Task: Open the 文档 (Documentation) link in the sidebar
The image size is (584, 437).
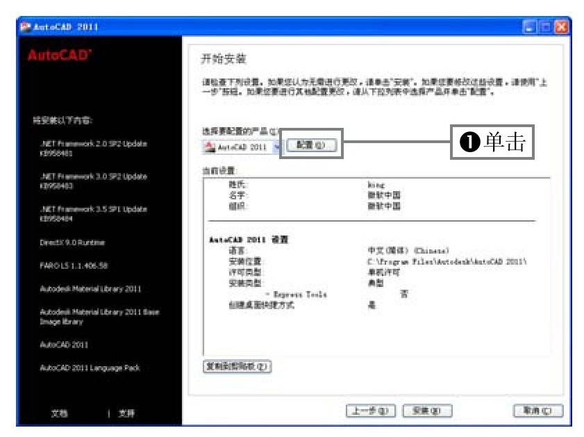Action: tap(59, 413)
